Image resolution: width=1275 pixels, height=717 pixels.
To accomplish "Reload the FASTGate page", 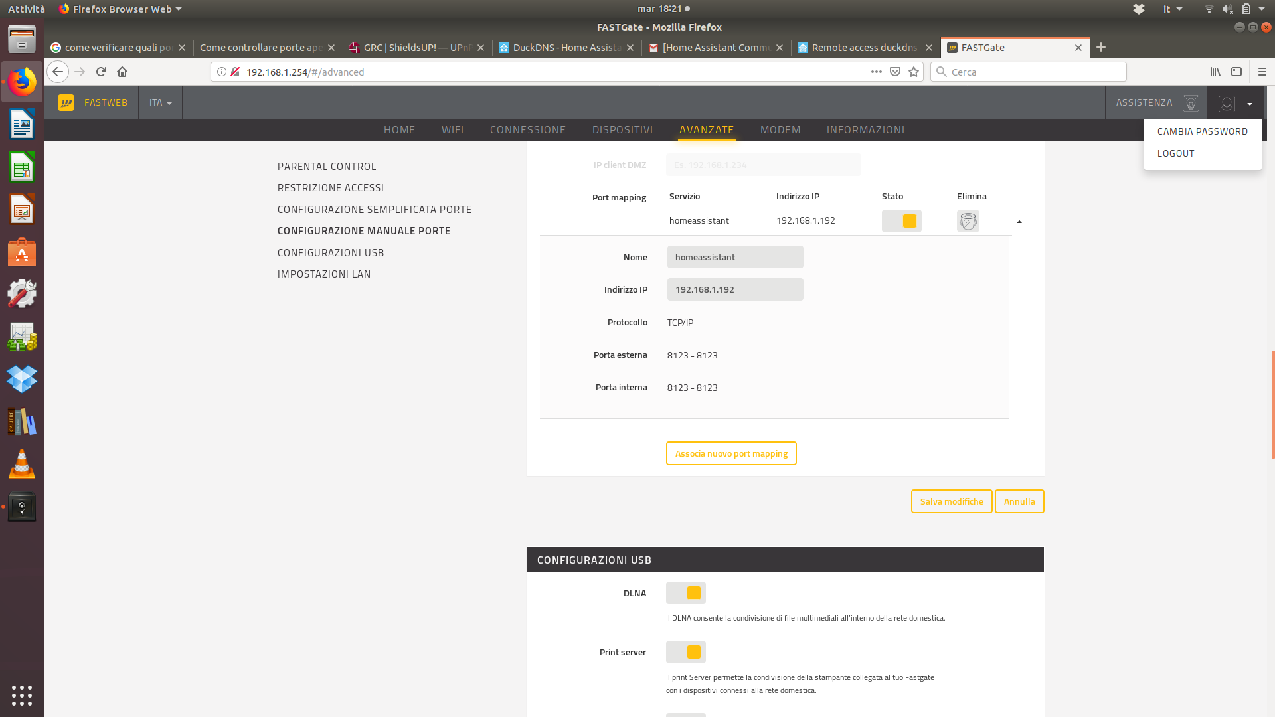I will [x=100, y=72].
